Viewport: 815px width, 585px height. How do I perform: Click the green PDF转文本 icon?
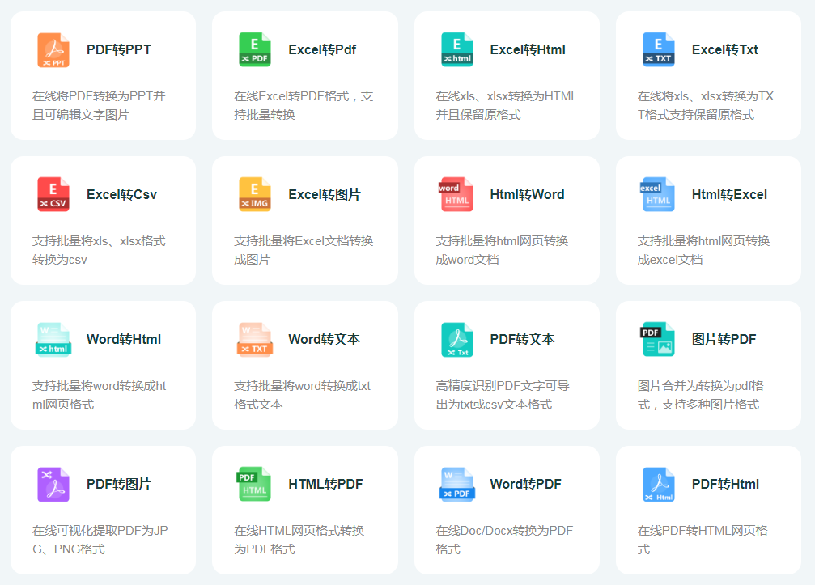point(457,340)
